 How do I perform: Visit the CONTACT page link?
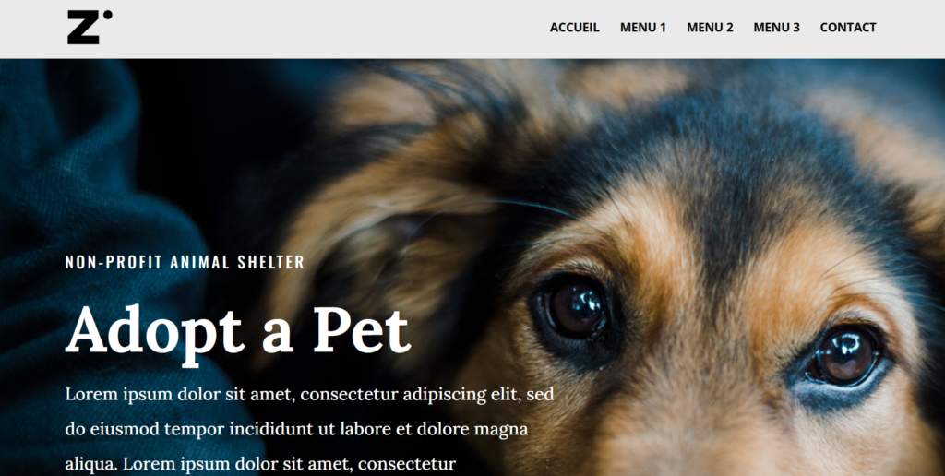tap(848, 28)
